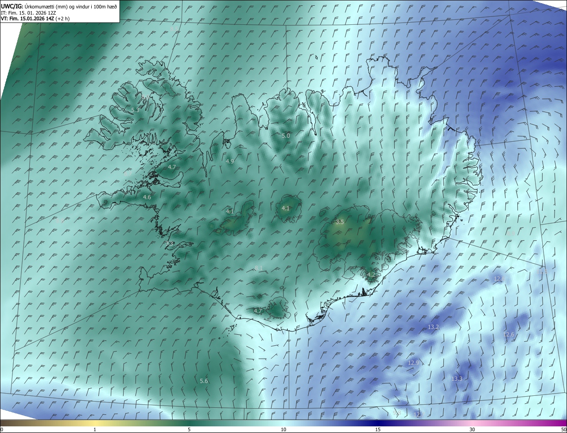Image resolution: width=567 pixels, height=433 pixels.
Task: Click the 1 tick on the color scale
Action: point(95,429)
